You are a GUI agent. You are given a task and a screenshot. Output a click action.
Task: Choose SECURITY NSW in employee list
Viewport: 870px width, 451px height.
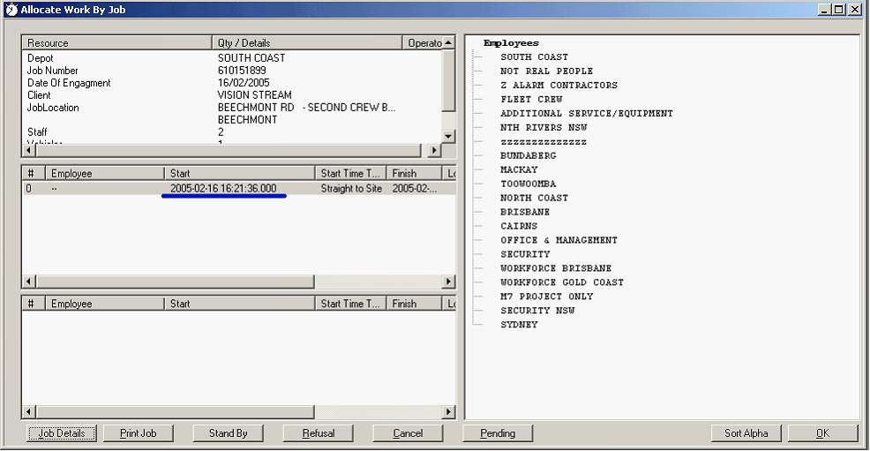click(x=536, y=311)
